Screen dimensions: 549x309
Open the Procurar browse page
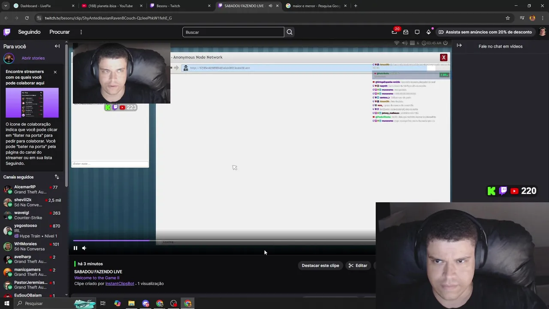click(60, 32)
